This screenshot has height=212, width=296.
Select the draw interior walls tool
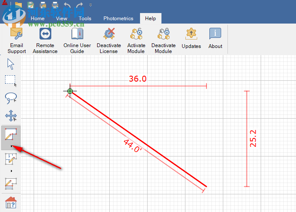(11, 159)
